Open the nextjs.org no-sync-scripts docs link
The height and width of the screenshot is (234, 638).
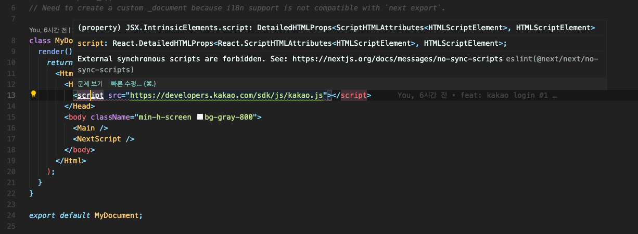tap(398, 59)
